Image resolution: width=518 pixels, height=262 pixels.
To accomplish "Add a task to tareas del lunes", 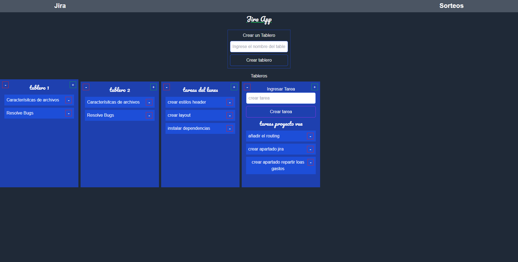I will point(234,87).
